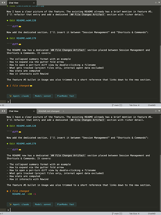
Task: Expand the yellow fold marker after '1 file changed' in top pane
Action: (31, 86)
